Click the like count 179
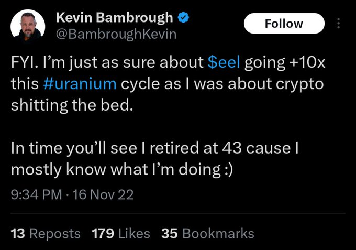Viewport: 356px width, 250px height. [x=103, y=233]
